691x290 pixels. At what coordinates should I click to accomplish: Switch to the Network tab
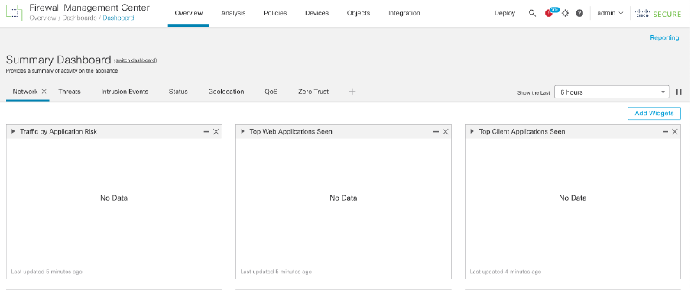25,92
